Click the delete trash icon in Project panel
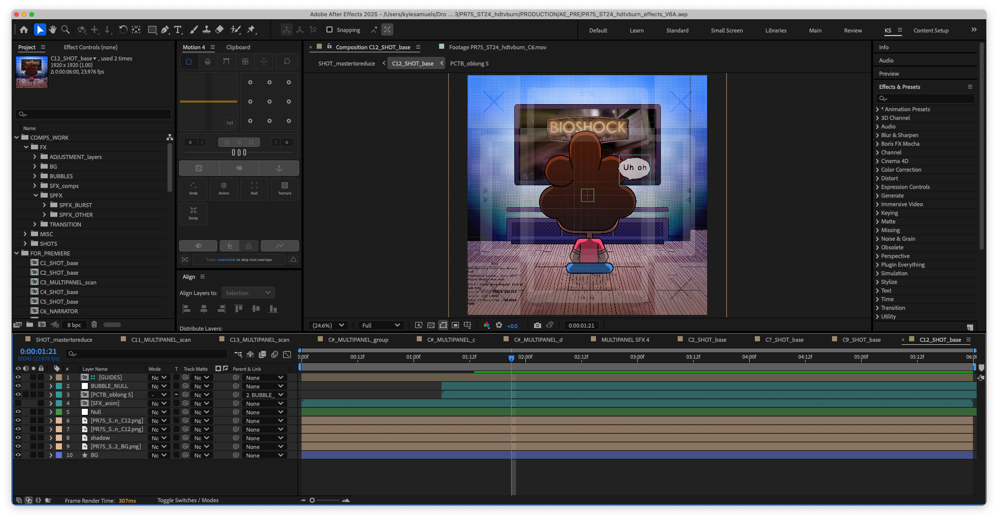Image resolution: width=998 pixels, height=519 pixels. coord(94,325)
